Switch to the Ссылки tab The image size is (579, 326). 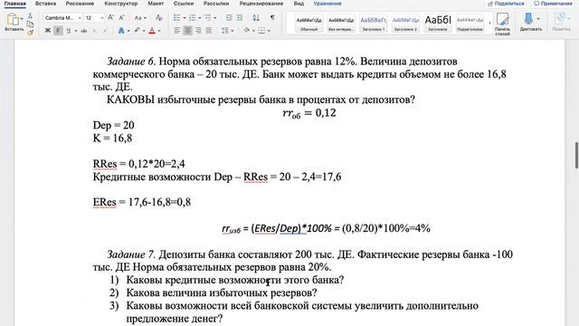pyautogui.click(x=184, y=4)
